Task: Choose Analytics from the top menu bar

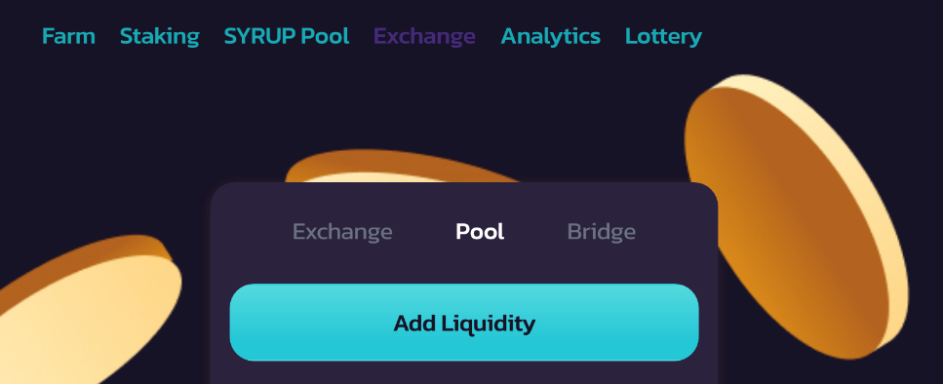Action: [x=550, y=37]
